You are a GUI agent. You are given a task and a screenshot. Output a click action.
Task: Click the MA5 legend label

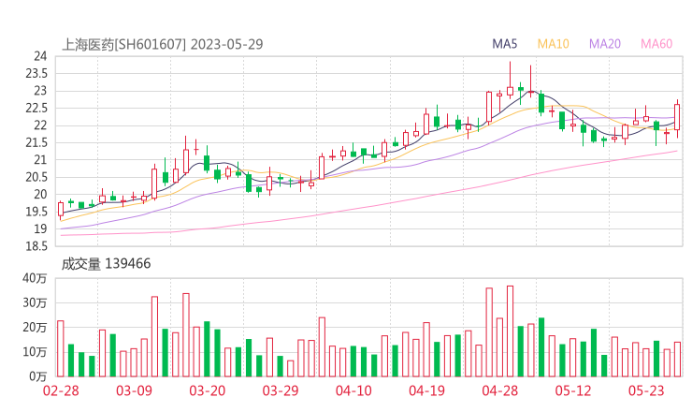click(x=504, y=44)
